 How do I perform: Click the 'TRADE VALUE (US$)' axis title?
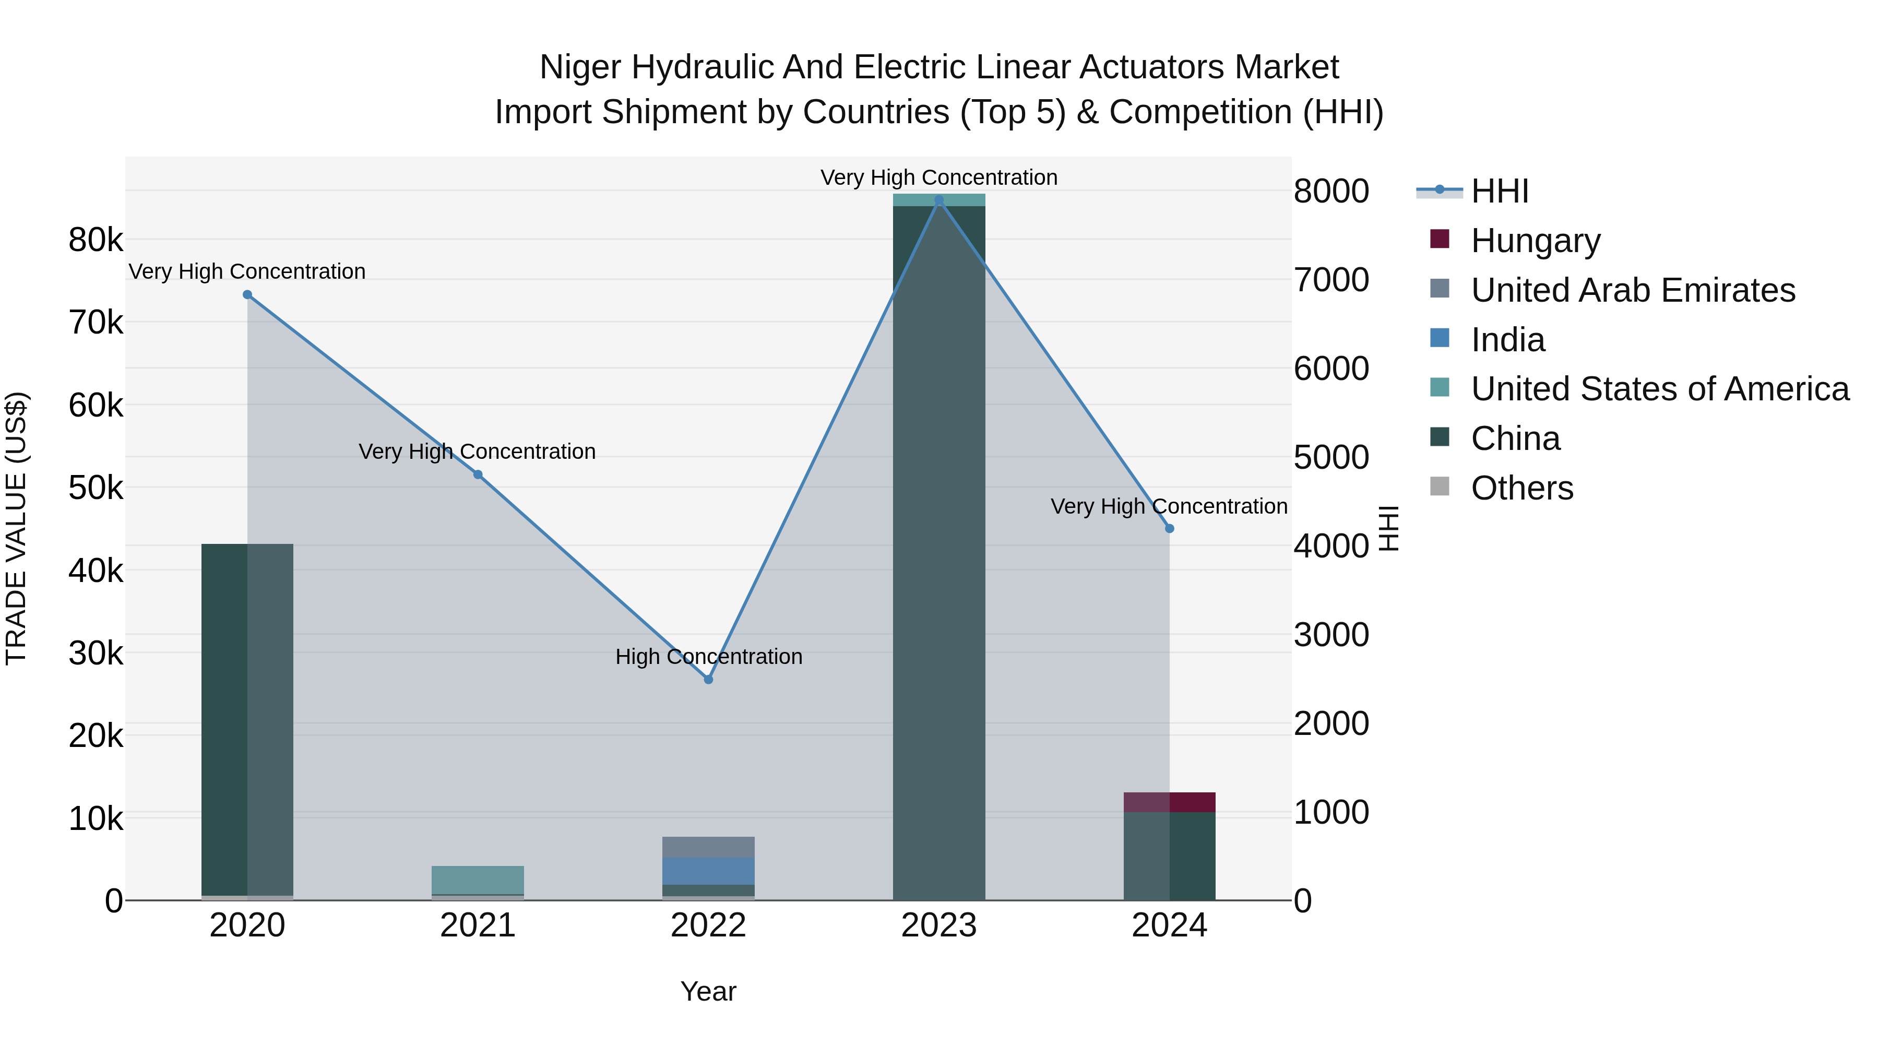point(16,529)
